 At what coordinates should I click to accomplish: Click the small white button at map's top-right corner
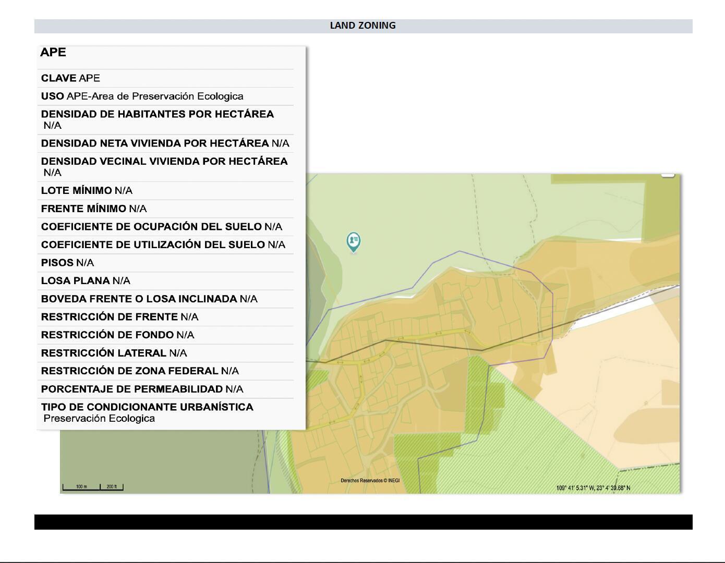tap(668, 175)
